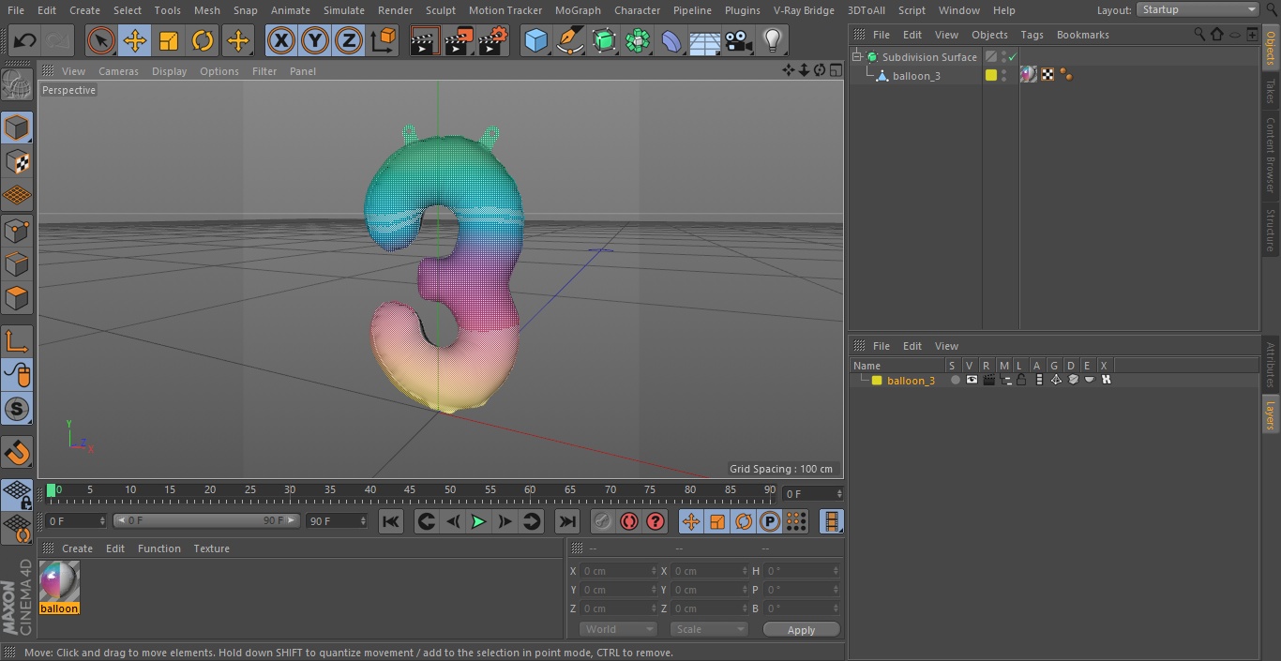Image resolution: width=1281 pixels, height=661 pixels.
Task: Select balloon_3 in Object Manager
Action: point(916,76)
